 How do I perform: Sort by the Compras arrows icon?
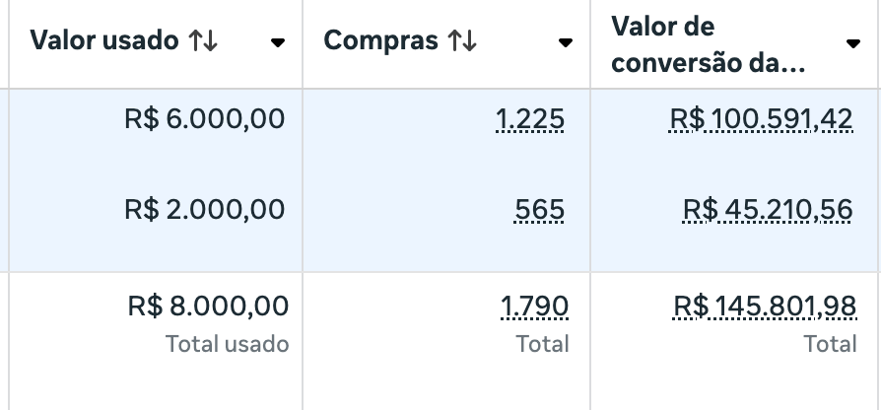click(462, 41)
